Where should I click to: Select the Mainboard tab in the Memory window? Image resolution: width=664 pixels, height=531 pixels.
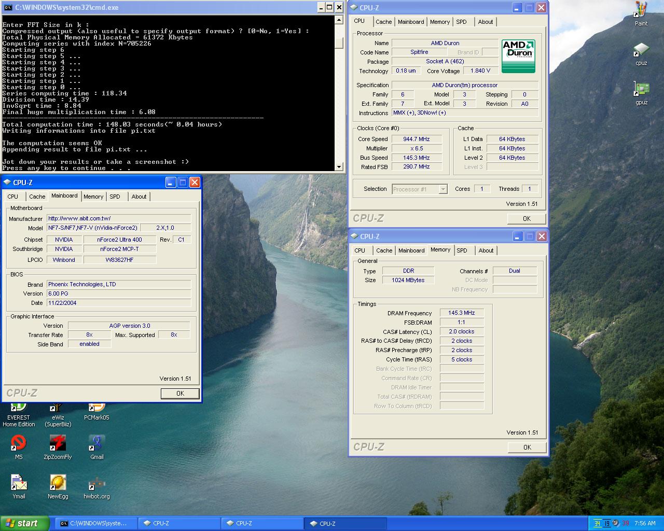click(x=411, y=250)
